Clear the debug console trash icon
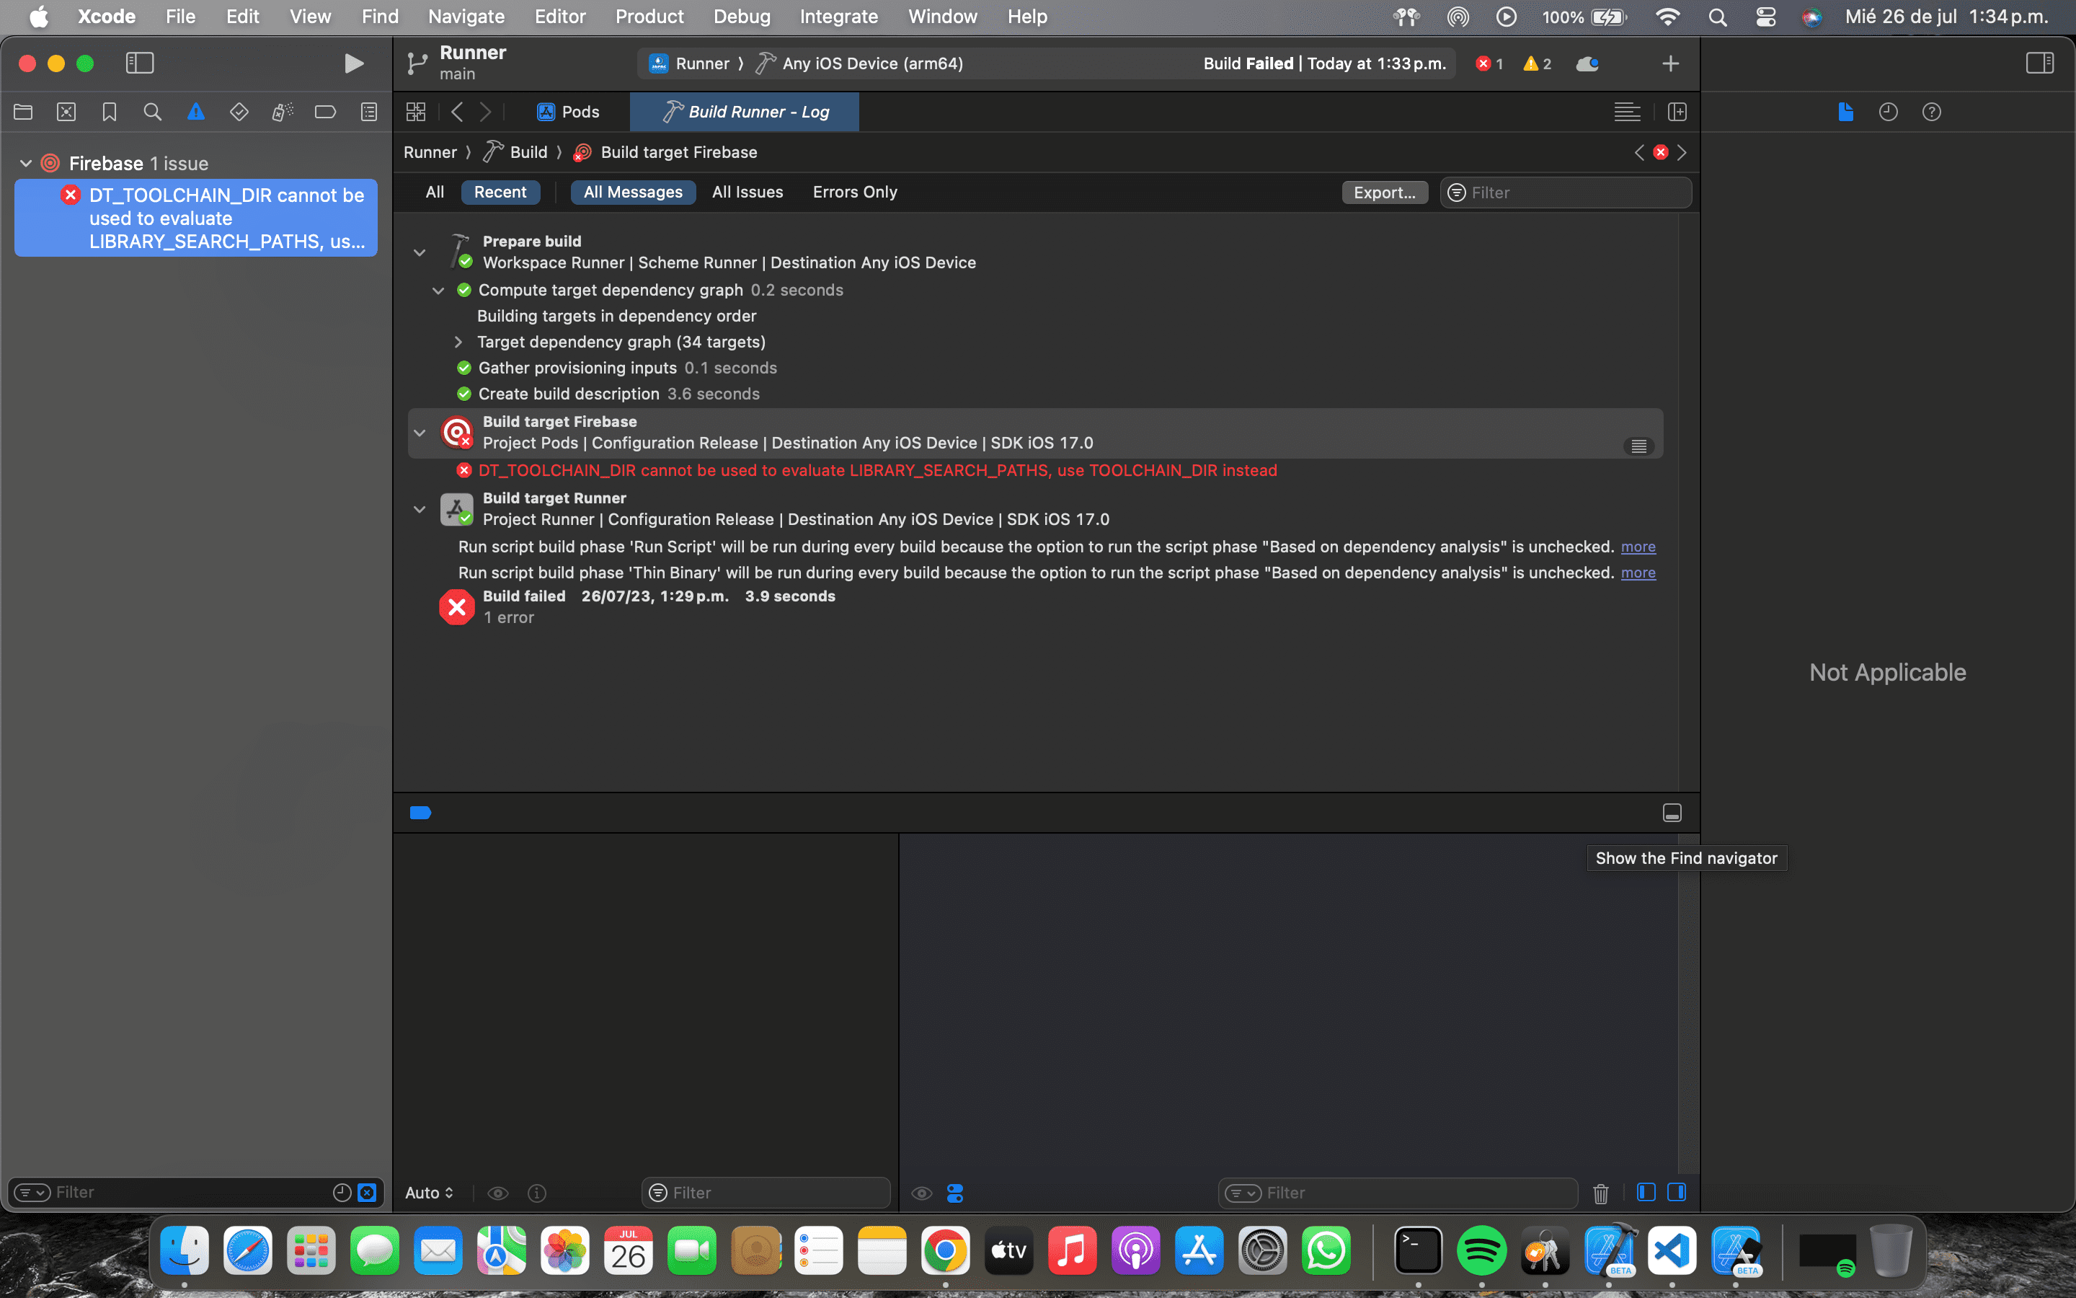 1600,1193
